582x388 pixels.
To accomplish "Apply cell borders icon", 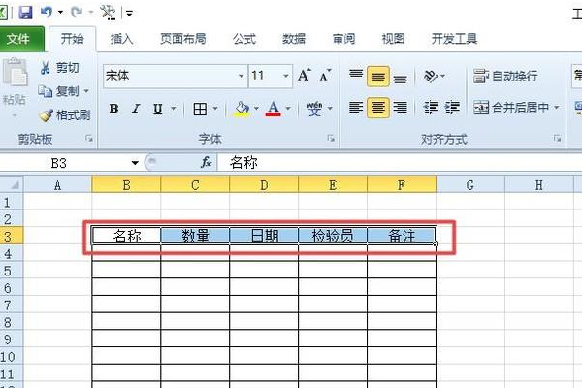I will 200,109.
